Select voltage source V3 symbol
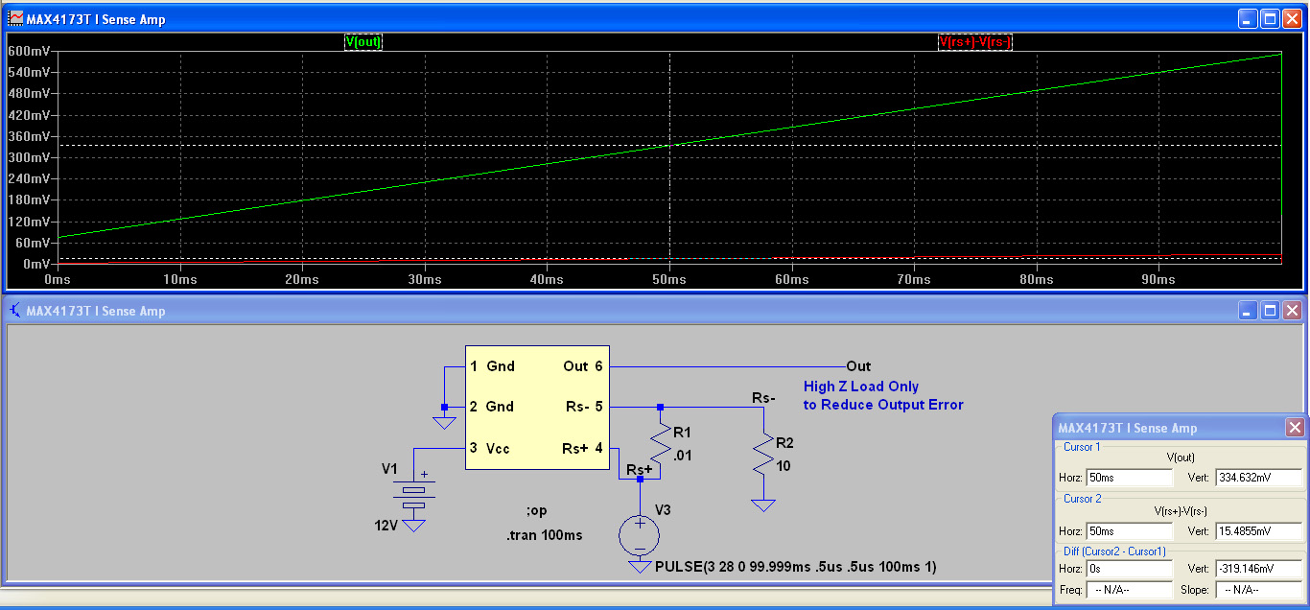The height and width of the screenshot is (610, 1310). 640,535
